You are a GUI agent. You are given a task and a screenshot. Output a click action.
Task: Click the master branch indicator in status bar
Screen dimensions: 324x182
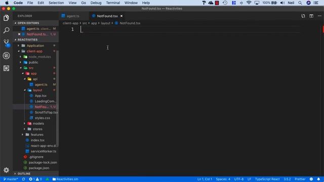click(x=11, y=179)
